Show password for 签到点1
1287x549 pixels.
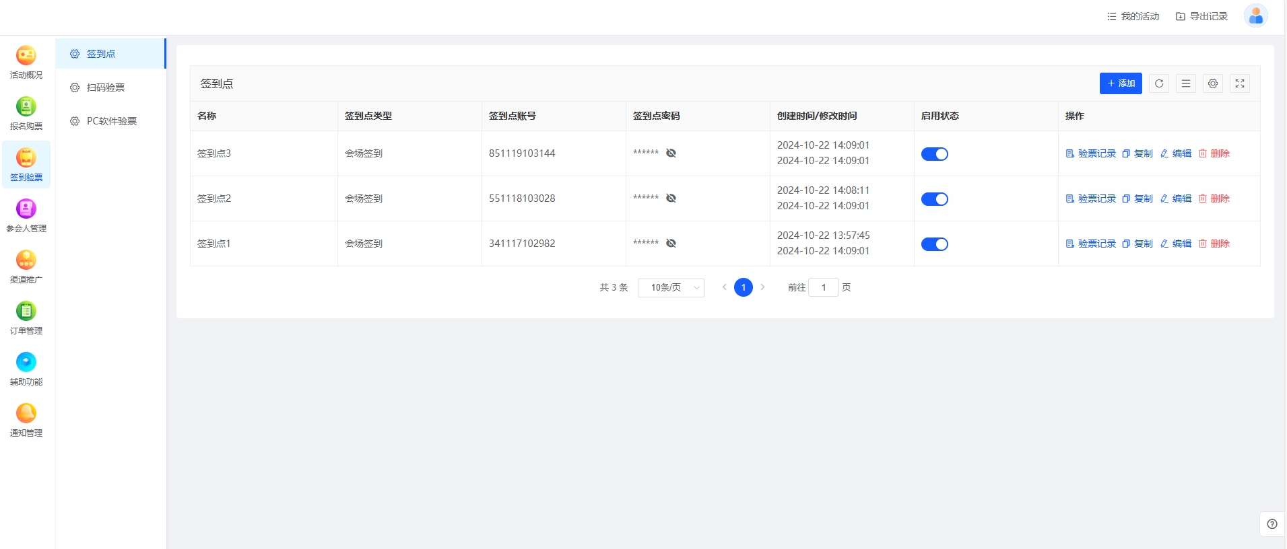pyautogui.click(x=671, y=244)
